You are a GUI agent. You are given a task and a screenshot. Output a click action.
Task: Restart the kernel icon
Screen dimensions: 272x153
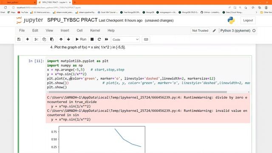[x=99, y=40]
